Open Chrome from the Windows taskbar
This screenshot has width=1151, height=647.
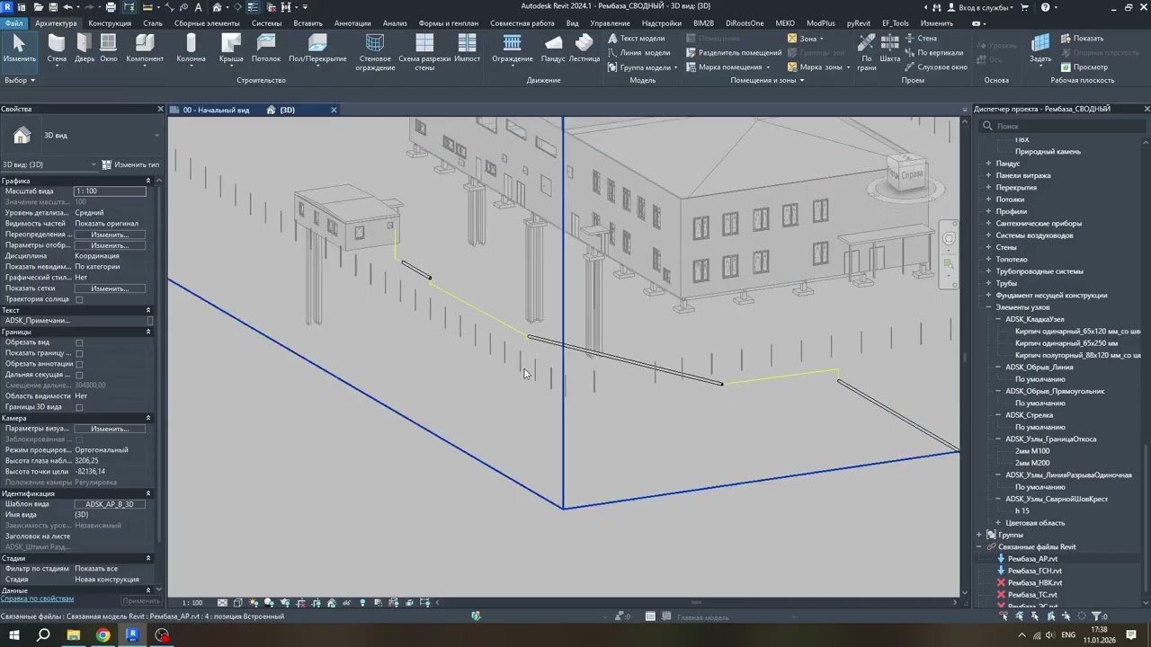tap(103, 635)
